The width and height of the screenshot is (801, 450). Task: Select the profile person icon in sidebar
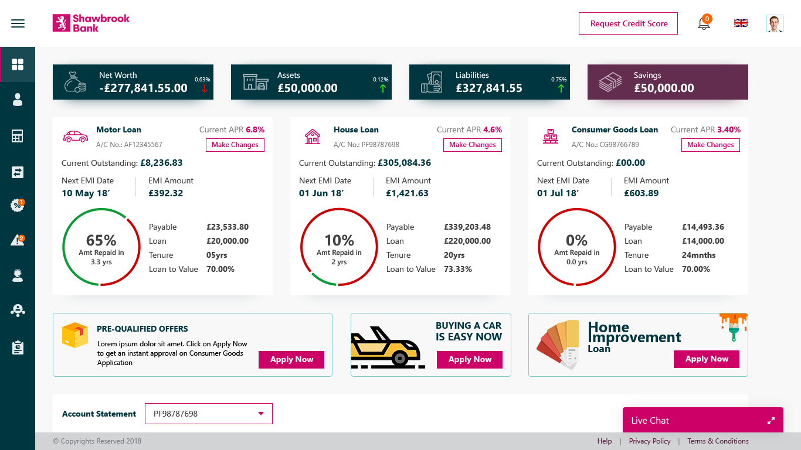17,100
